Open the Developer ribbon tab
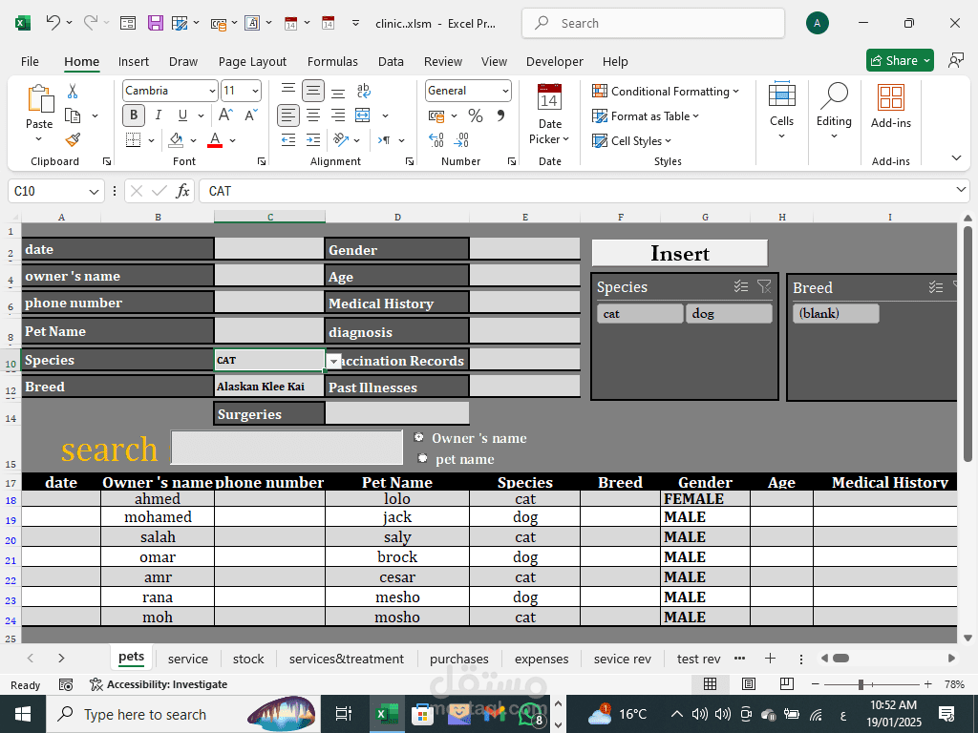The height and width of the screenshot is (733, 978). click(555, 62)
